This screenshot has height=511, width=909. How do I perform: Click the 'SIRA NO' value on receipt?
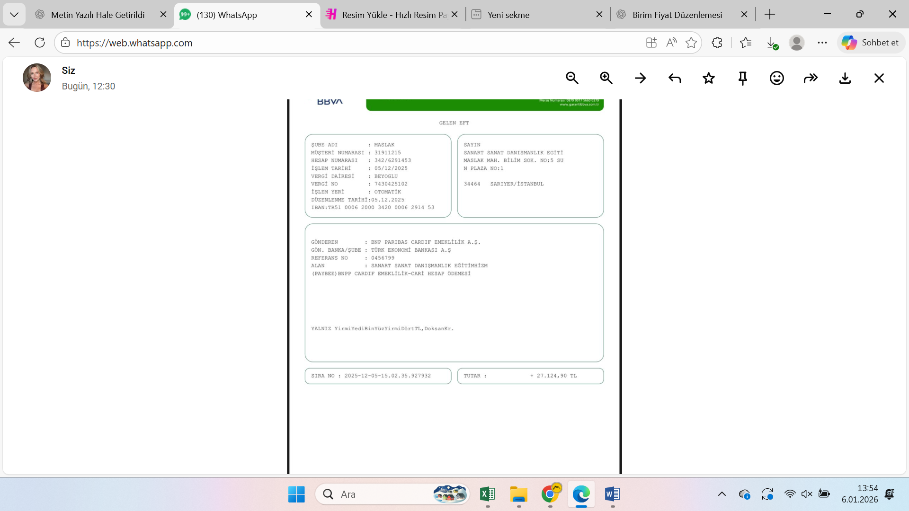pyautogui.click(x=388, y=376)
